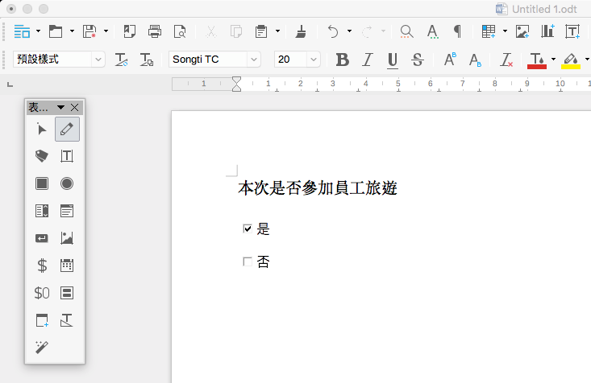
Task: Click the Clone Formatting paintbrush icon
Action: click(301, 32)
